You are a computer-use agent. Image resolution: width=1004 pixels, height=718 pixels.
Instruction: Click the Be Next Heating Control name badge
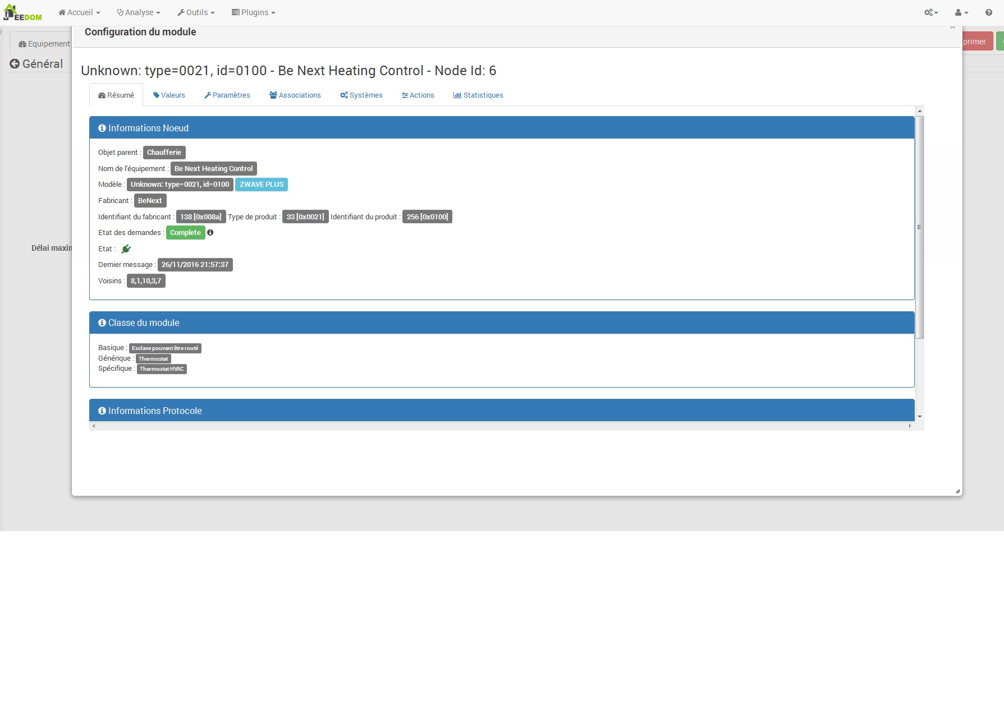point(214,168)
